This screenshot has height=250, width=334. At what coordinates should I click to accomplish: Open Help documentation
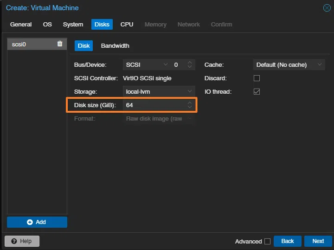(x=22, y=241)
